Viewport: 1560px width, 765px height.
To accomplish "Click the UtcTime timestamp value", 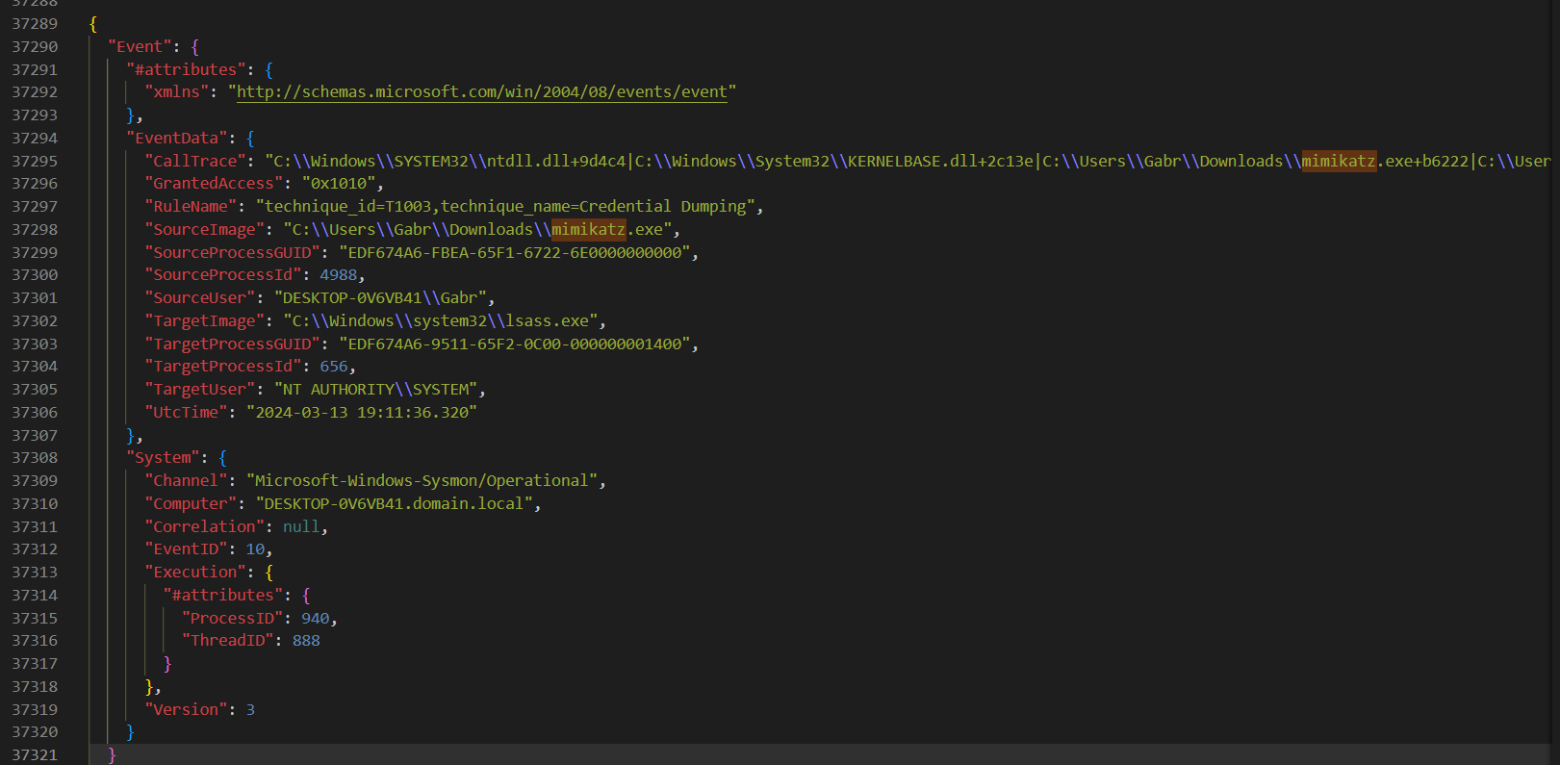I will 361,413.
